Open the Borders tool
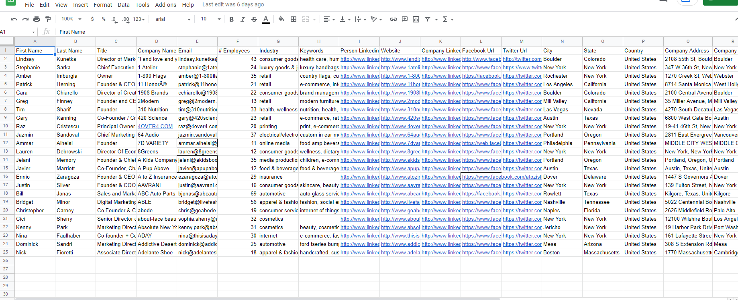Image resolution: width=738 pixels, height=300 pixels. click(x=294, y=19)
